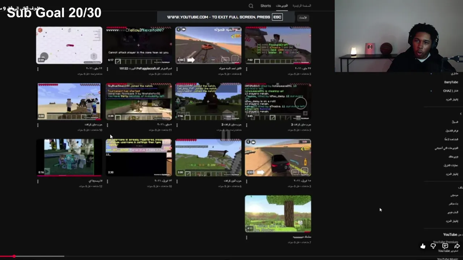
Task: Open three-dot menu of 2:00 grass field video
Action: [x=177, y=181]
